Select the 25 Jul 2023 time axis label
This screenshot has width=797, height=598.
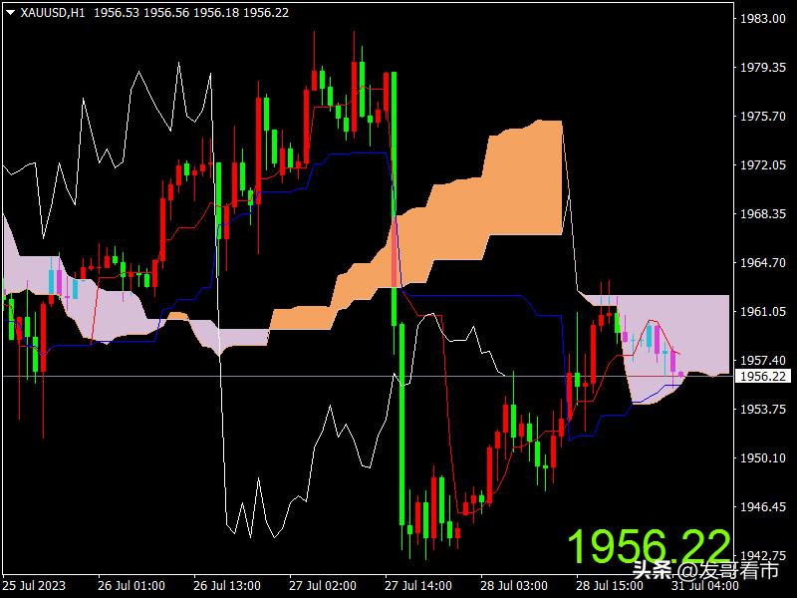34,586
